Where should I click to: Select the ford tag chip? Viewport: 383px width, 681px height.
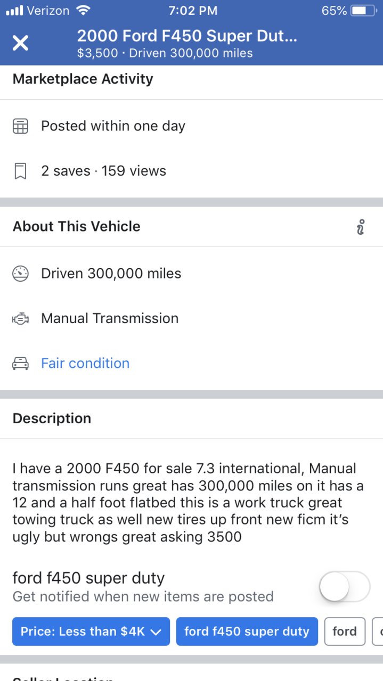coord(345,631)
